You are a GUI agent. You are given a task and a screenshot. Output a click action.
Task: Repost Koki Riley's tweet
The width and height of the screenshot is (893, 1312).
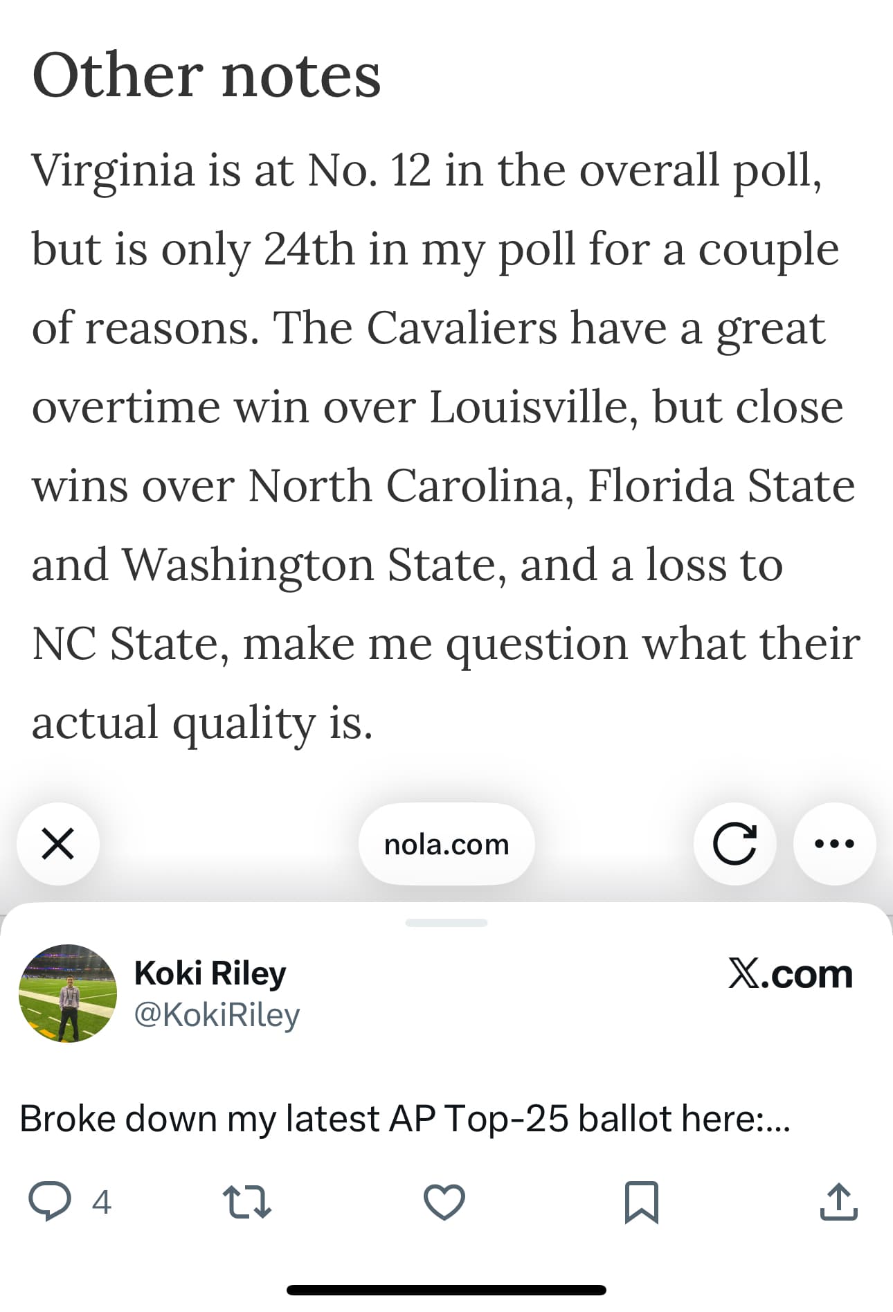(247, 1201)
